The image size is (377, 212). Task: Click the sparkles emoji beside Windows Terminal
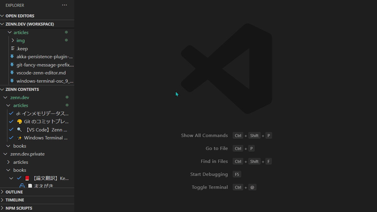(x=19, y=138)
